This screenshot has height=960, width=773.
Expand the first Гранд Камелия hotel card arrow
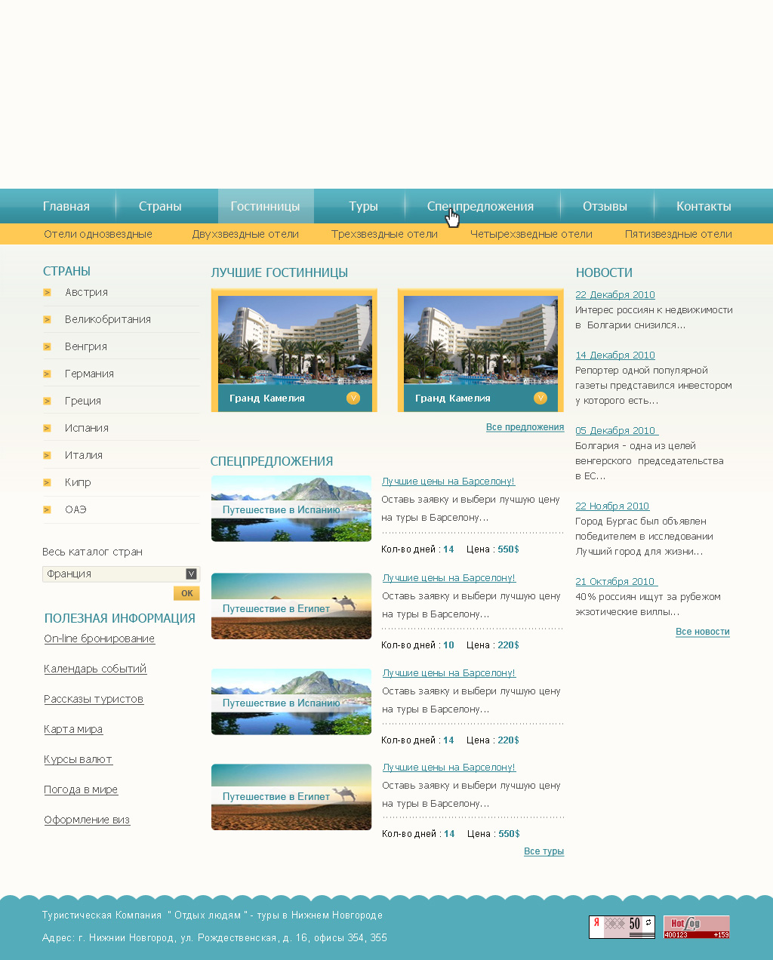(x=353, y=398)
